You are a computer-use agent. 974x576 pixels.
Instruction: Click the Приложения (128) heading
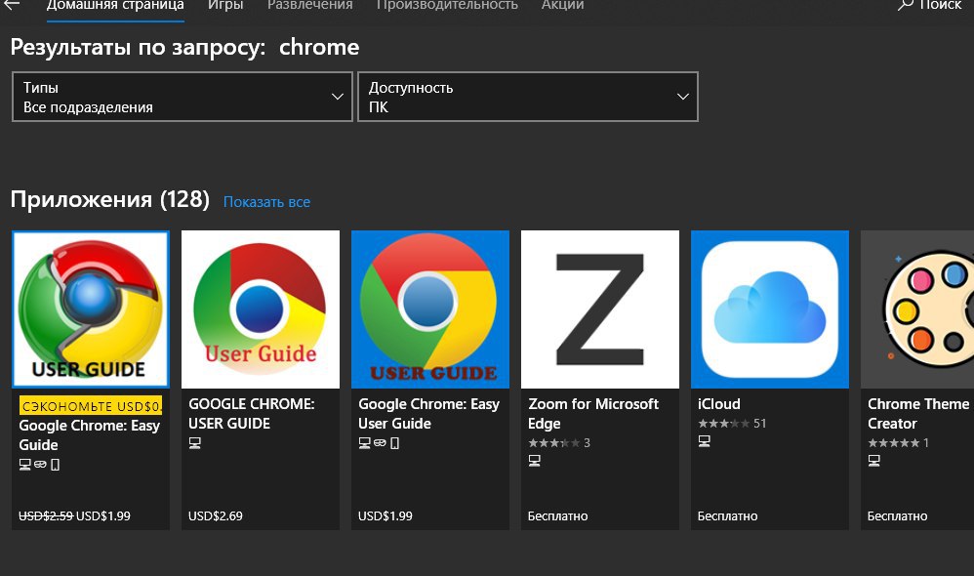click(110, 199)
